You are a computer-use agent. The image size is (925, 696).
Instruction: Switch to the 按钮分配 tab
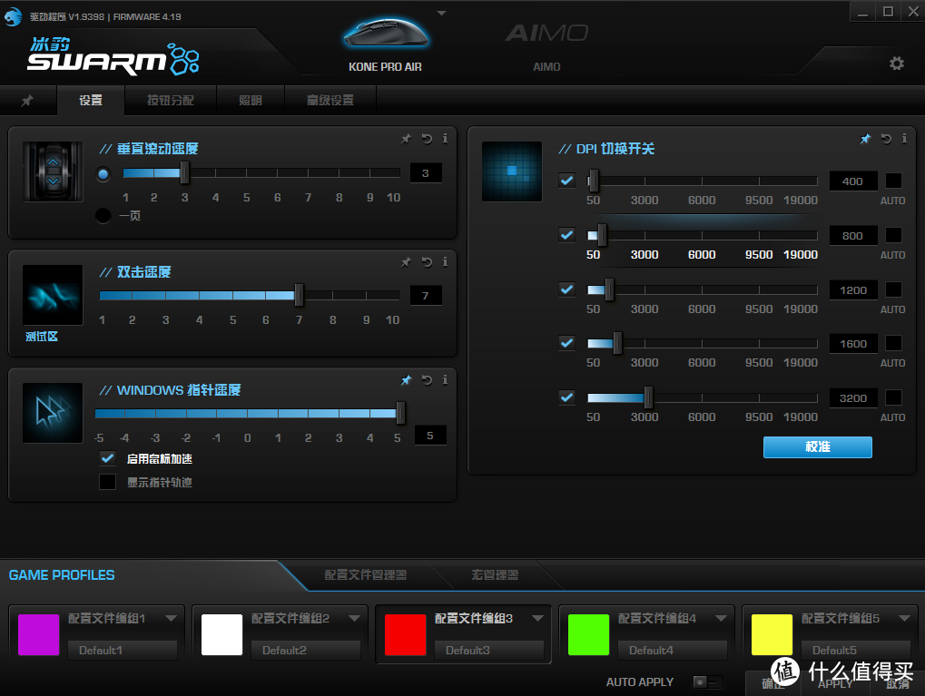[171, 100]
